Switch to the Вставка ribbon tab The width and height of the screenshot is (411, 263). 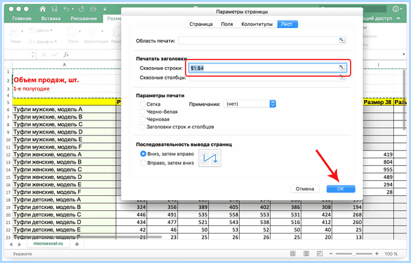click(x=51, y=18)
